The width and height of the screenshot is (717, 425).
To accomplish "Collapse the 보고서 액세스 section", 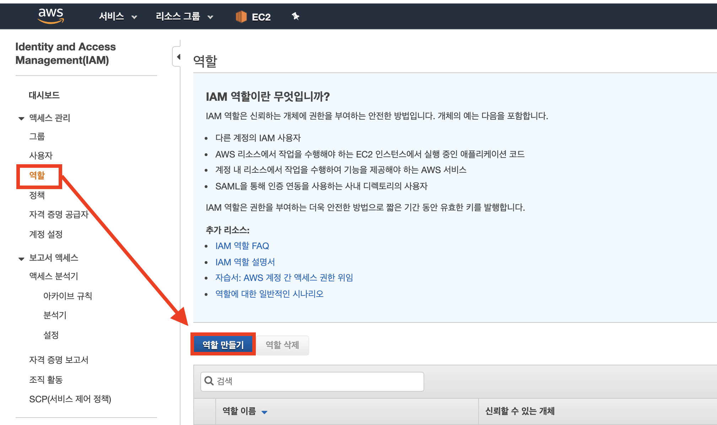I will [21, 259].
